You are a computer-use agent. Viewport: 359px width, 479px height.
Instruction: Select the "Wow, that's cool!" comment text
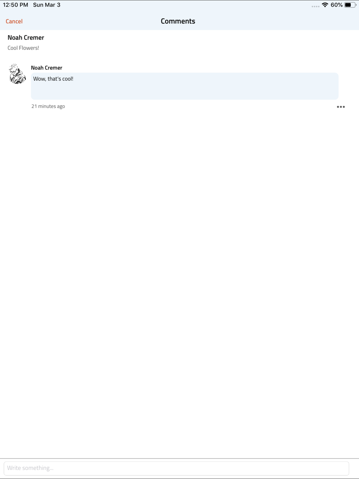[53, 79]
